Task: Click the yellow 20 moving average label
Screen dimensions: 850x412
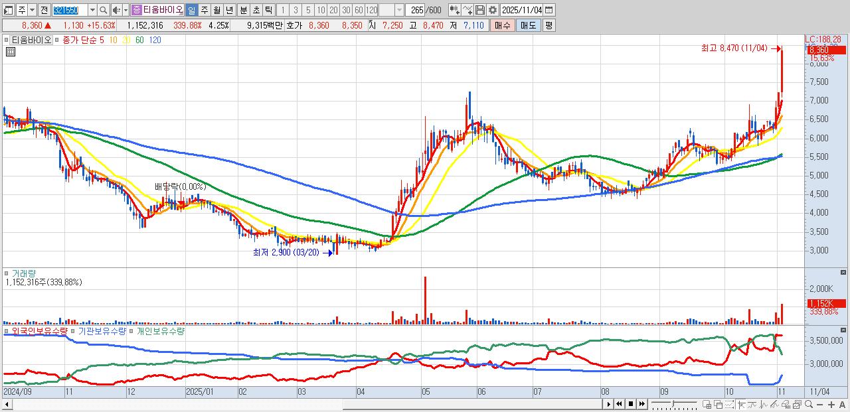Action: coord(126,40)
